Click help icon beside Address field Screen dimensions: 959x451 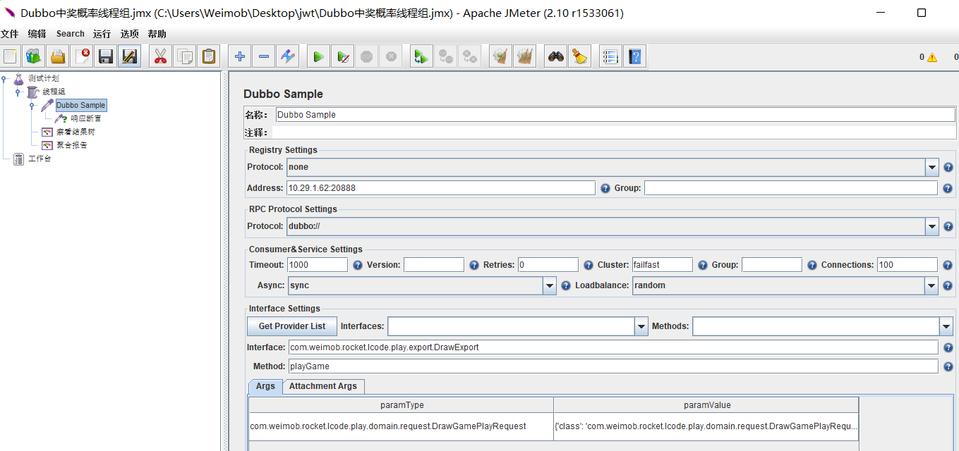(605, 188)
